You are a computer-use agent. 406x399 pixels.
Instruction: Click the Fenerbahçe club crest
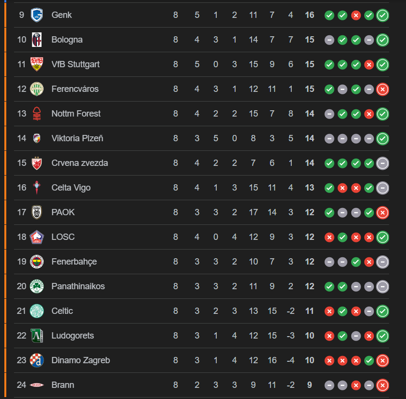[37, 262]
